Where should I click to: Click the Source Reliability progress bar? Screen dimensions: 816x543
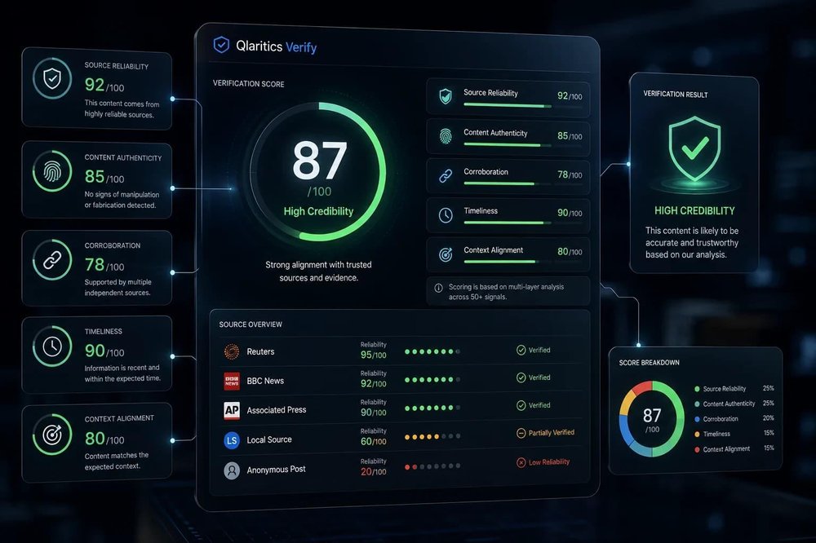523,106
